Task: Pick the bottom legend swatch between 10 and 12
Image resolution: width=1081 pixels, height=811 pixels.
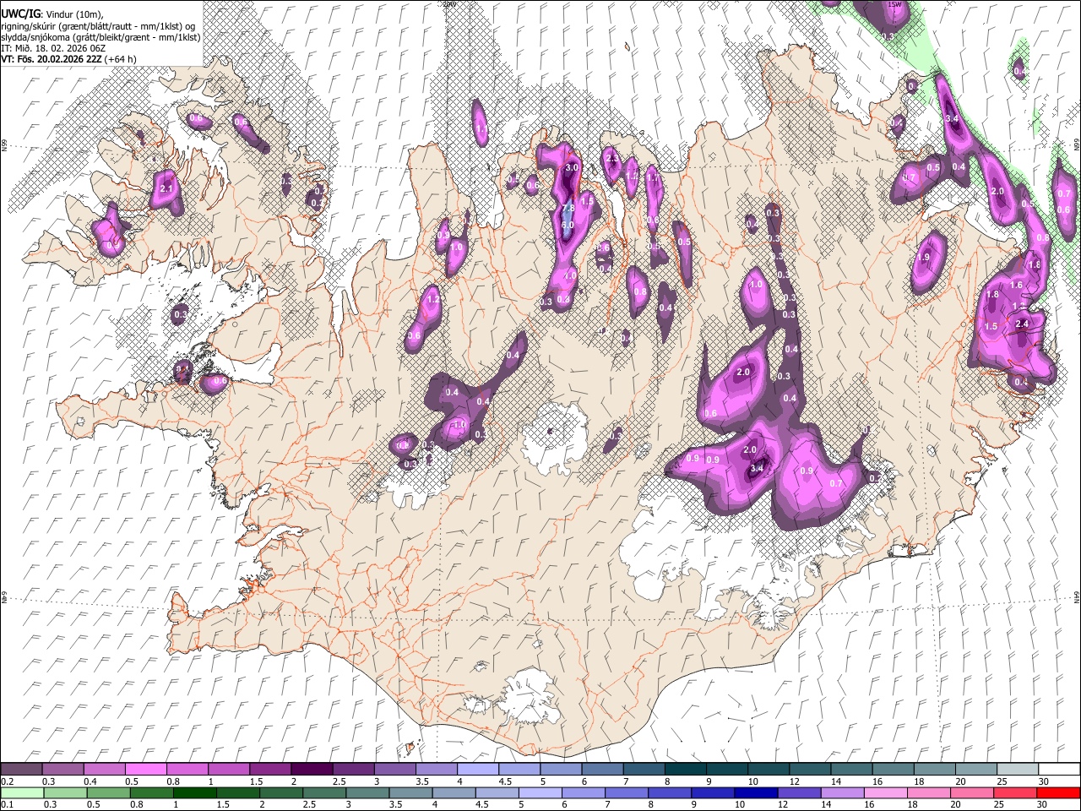Action: click(757, 792)
